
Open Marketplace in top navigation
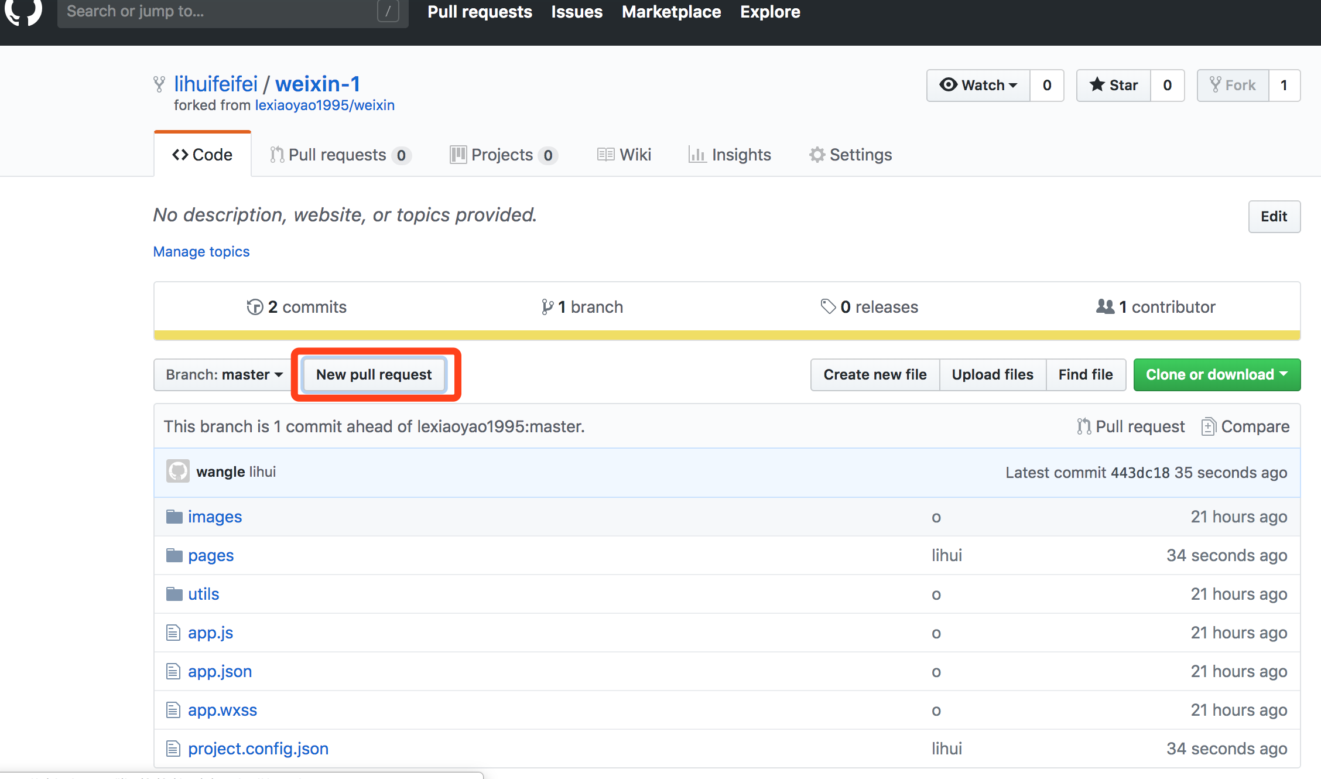[672, 12]
